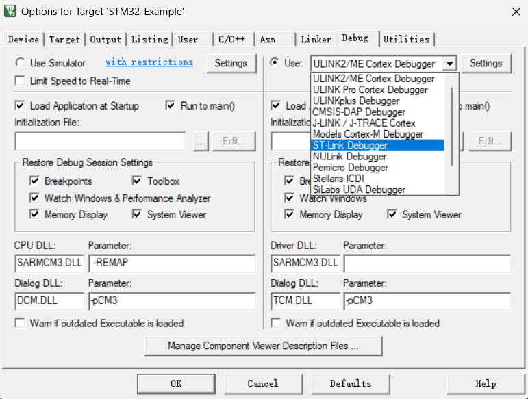528x399 pixels.
Task: Switch to the Target tab
Action: 64,40
